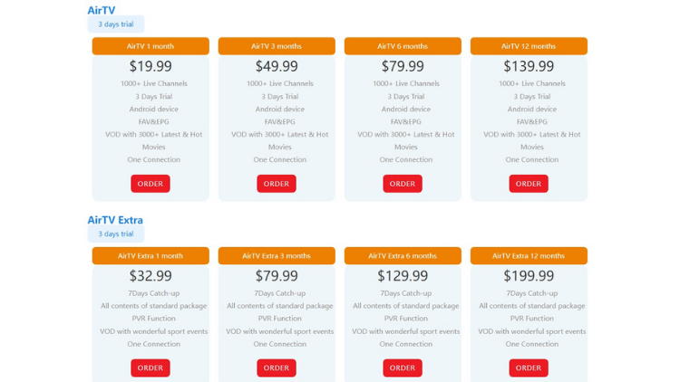Viewport: 680px width, 382px height.
Task: Select the AirTV 6 months header bar
Action: point(403,46)
